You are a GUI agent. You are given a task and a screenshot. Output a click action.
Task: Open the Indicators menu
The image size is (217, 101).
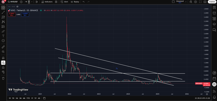(47, 2)
